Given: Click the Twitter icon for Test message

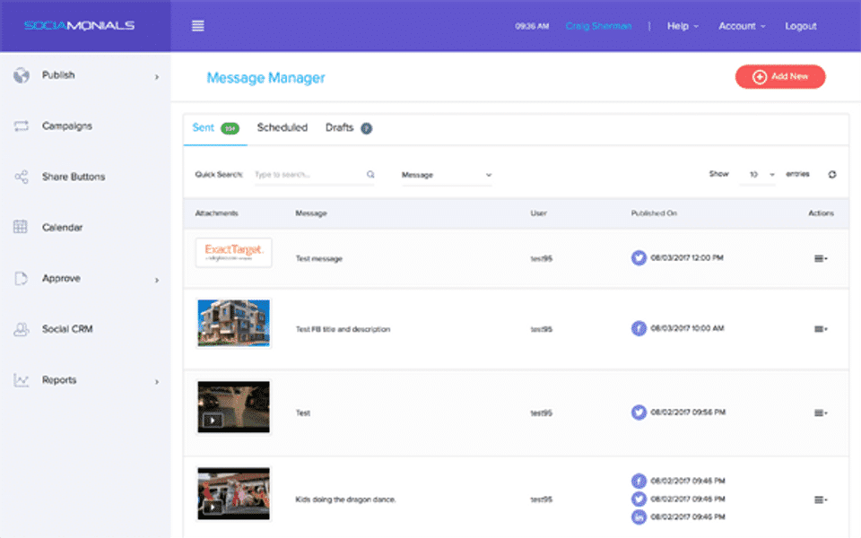Looking at the screenshot, I should pos(639,257).
